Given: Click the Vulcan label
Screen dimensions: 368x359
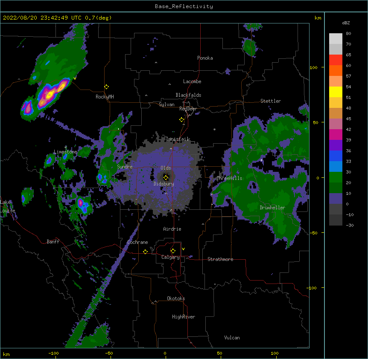Looking at the screenshot, I should coord(232,338).
